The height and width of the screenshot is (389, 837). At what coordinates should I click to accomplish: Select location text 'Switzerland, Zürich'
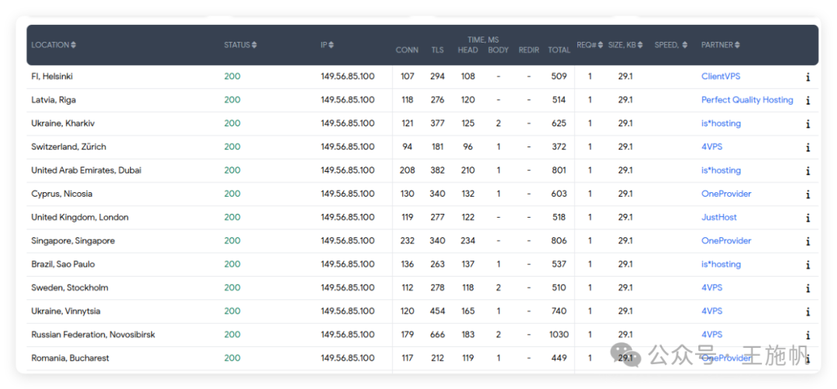(x=68, y=146)
